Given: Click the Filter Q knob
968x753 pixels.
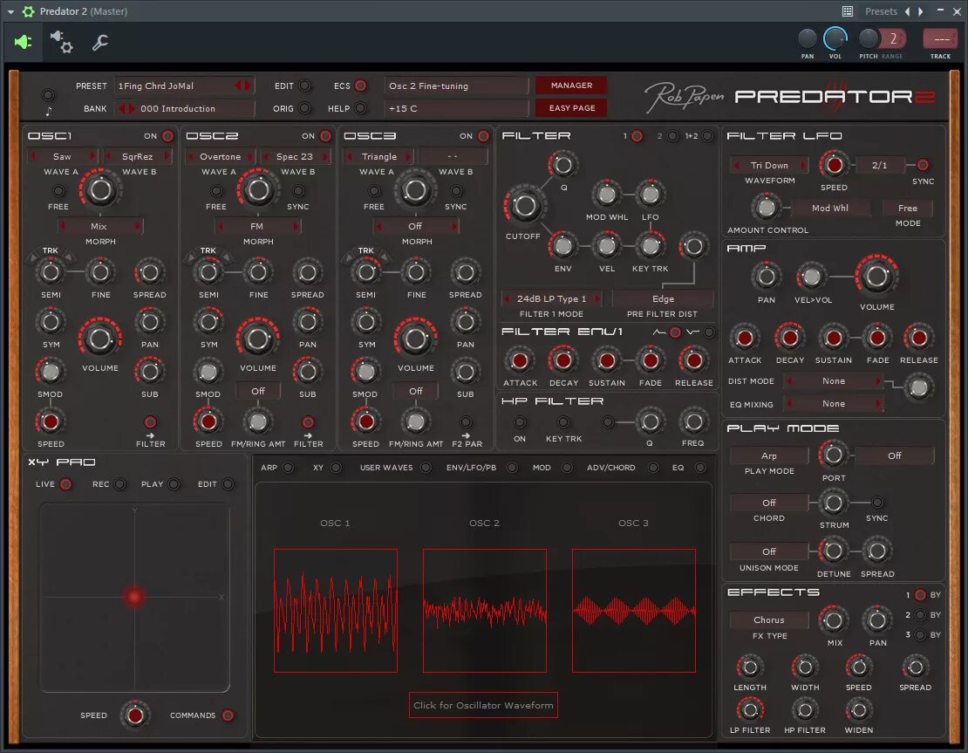Looking at the screenshot, I should coord(562,165).
